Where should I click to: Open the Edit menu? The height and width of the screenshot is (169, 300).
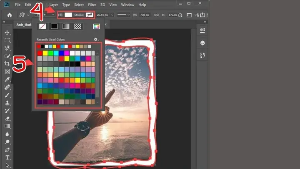28,5
